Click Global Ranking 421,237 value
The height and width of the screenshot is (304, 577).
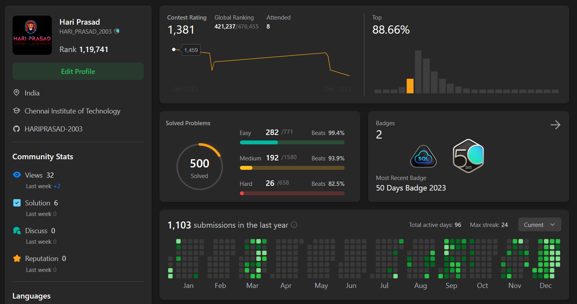[x=225, y=27]
